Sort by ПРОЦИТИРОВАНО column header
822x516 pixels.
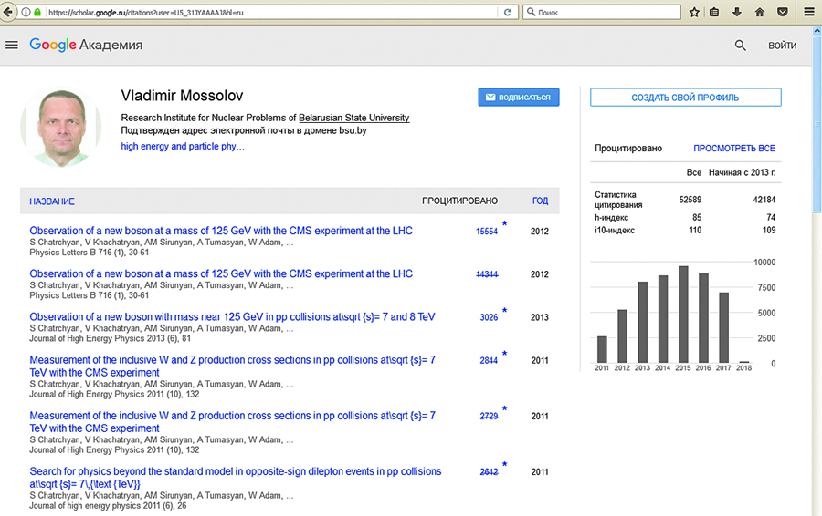tap(459, 201)
